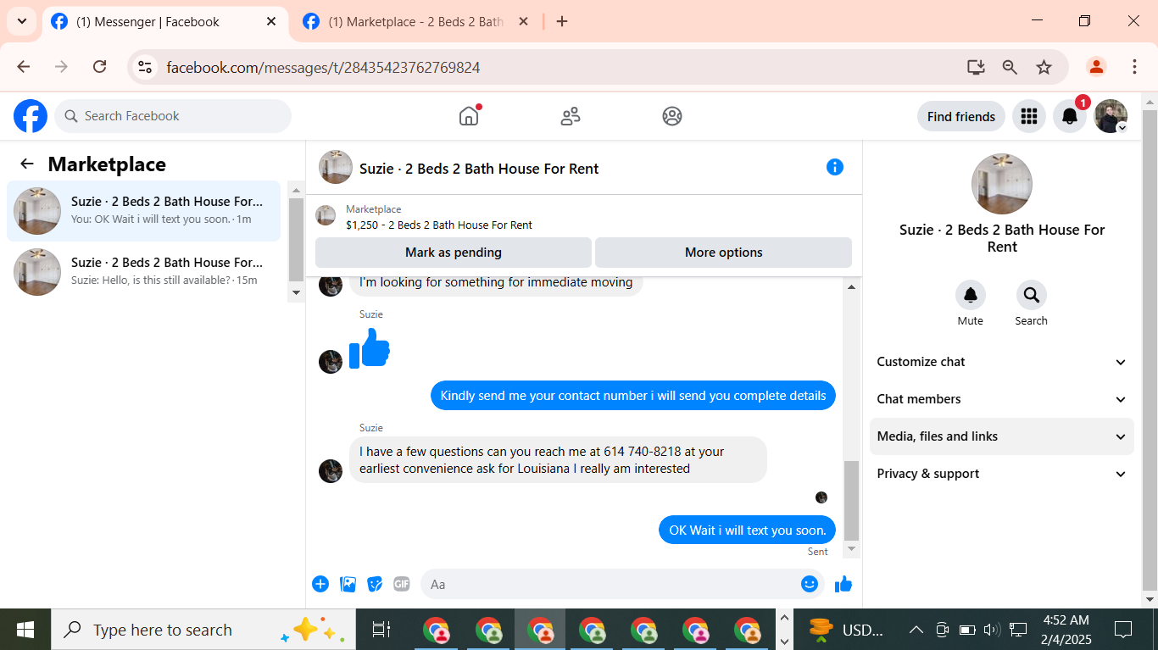The image size is (1158, 650).
Task: Open the conversation title in the chat header
Action: [479, 169]
